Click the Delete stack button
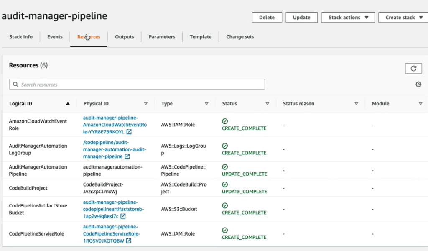This screenshot has height=251, width=428. pyautogui.click(x=267, y=18)
